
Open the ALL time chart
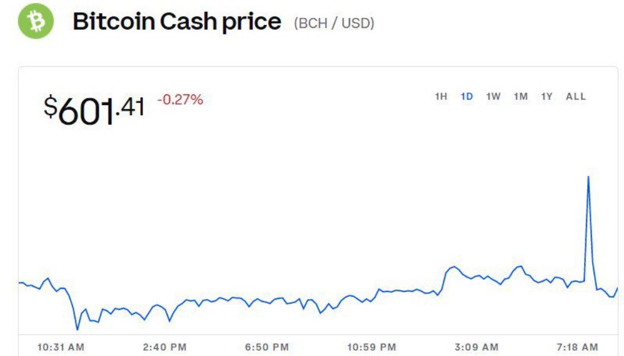coord(575,96)
